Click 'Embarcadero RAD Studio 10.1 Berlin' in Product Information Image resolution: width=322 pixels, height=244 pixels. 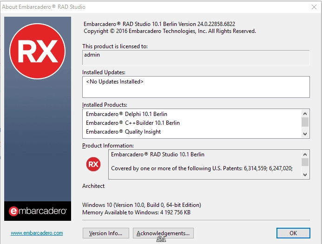coord(158,154)
